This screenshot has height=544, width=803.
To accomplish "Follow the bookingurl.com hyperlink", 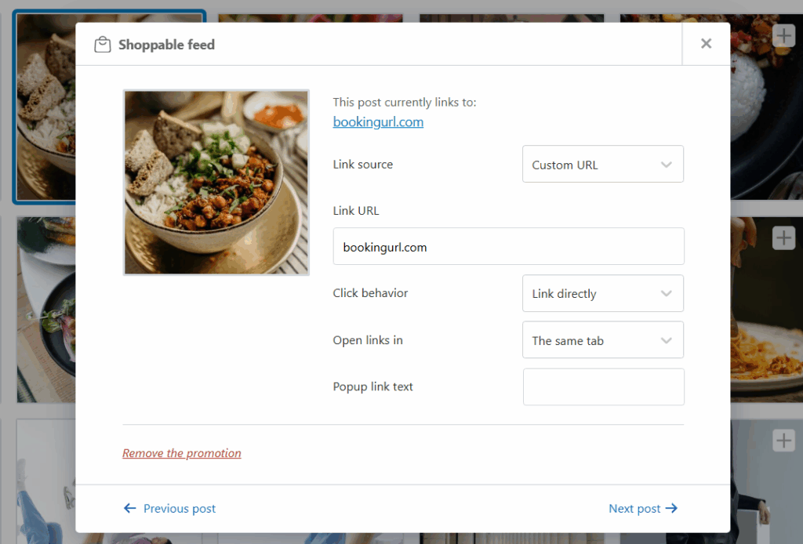I will pyautogui.click(x=378, y=122).
